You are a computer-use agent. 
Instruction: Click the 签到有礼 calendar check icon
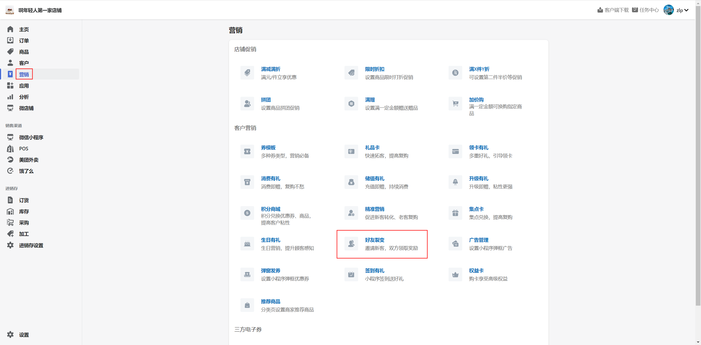coord(351,274)
